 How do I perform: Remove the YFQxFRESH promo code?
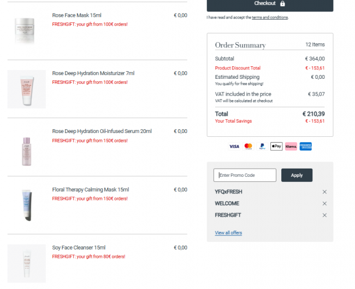pos(324,192)
